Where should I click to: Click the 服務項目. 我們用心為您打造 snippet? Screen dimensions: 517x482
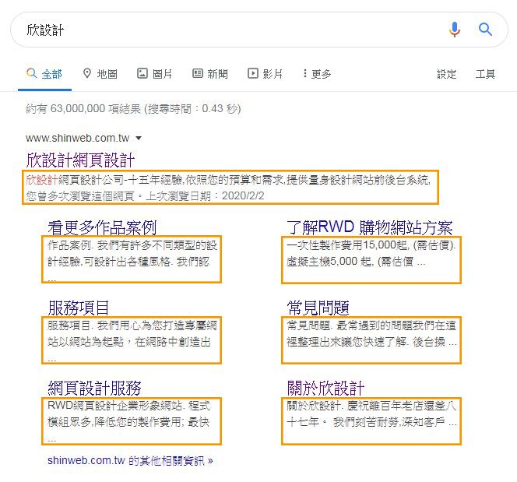[x=132, y=340]
